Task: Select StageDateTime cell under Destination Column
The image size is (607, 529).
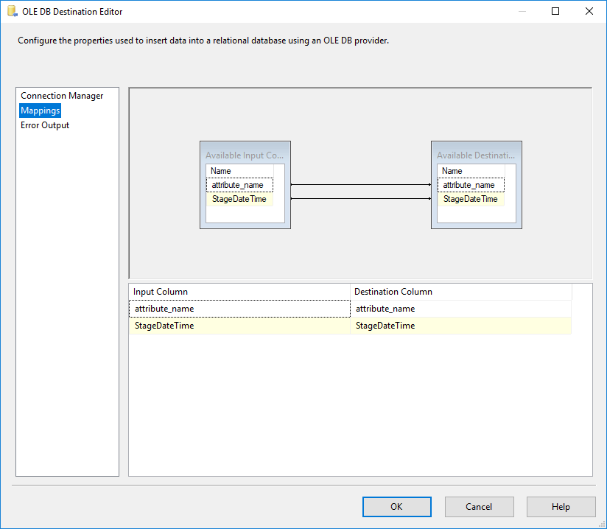Action: tap(460, 326)
